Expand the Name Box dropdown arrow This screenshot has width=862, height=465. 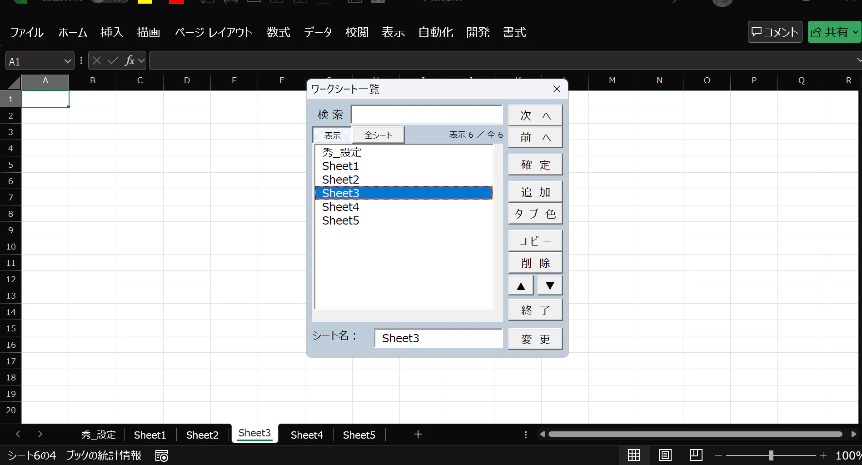[67, 61]
